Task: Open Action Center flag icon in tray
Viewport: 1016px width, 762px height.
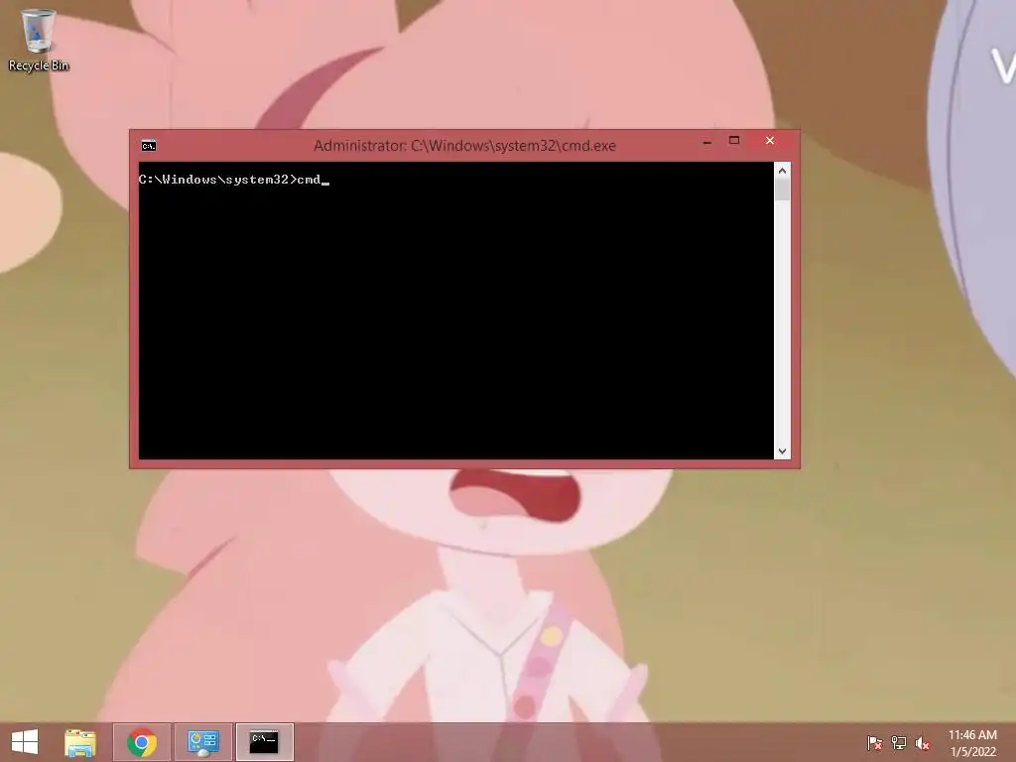Action: [x=874, y=743]
